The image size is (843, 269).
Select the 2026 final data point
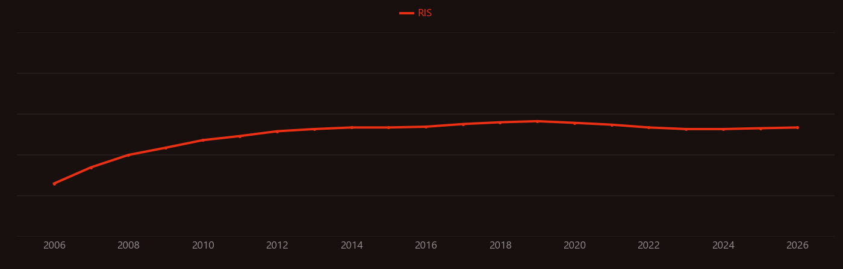point(798,127)
